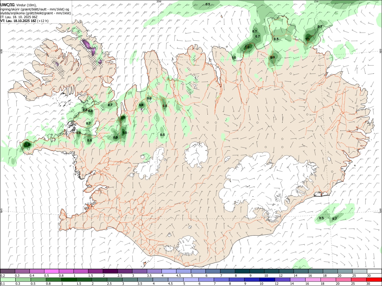Click the VT: Lau. 18.10.2025 18Z (+12 h) line
The height and width of the screenshot is (286, 382).
(24, 21)
